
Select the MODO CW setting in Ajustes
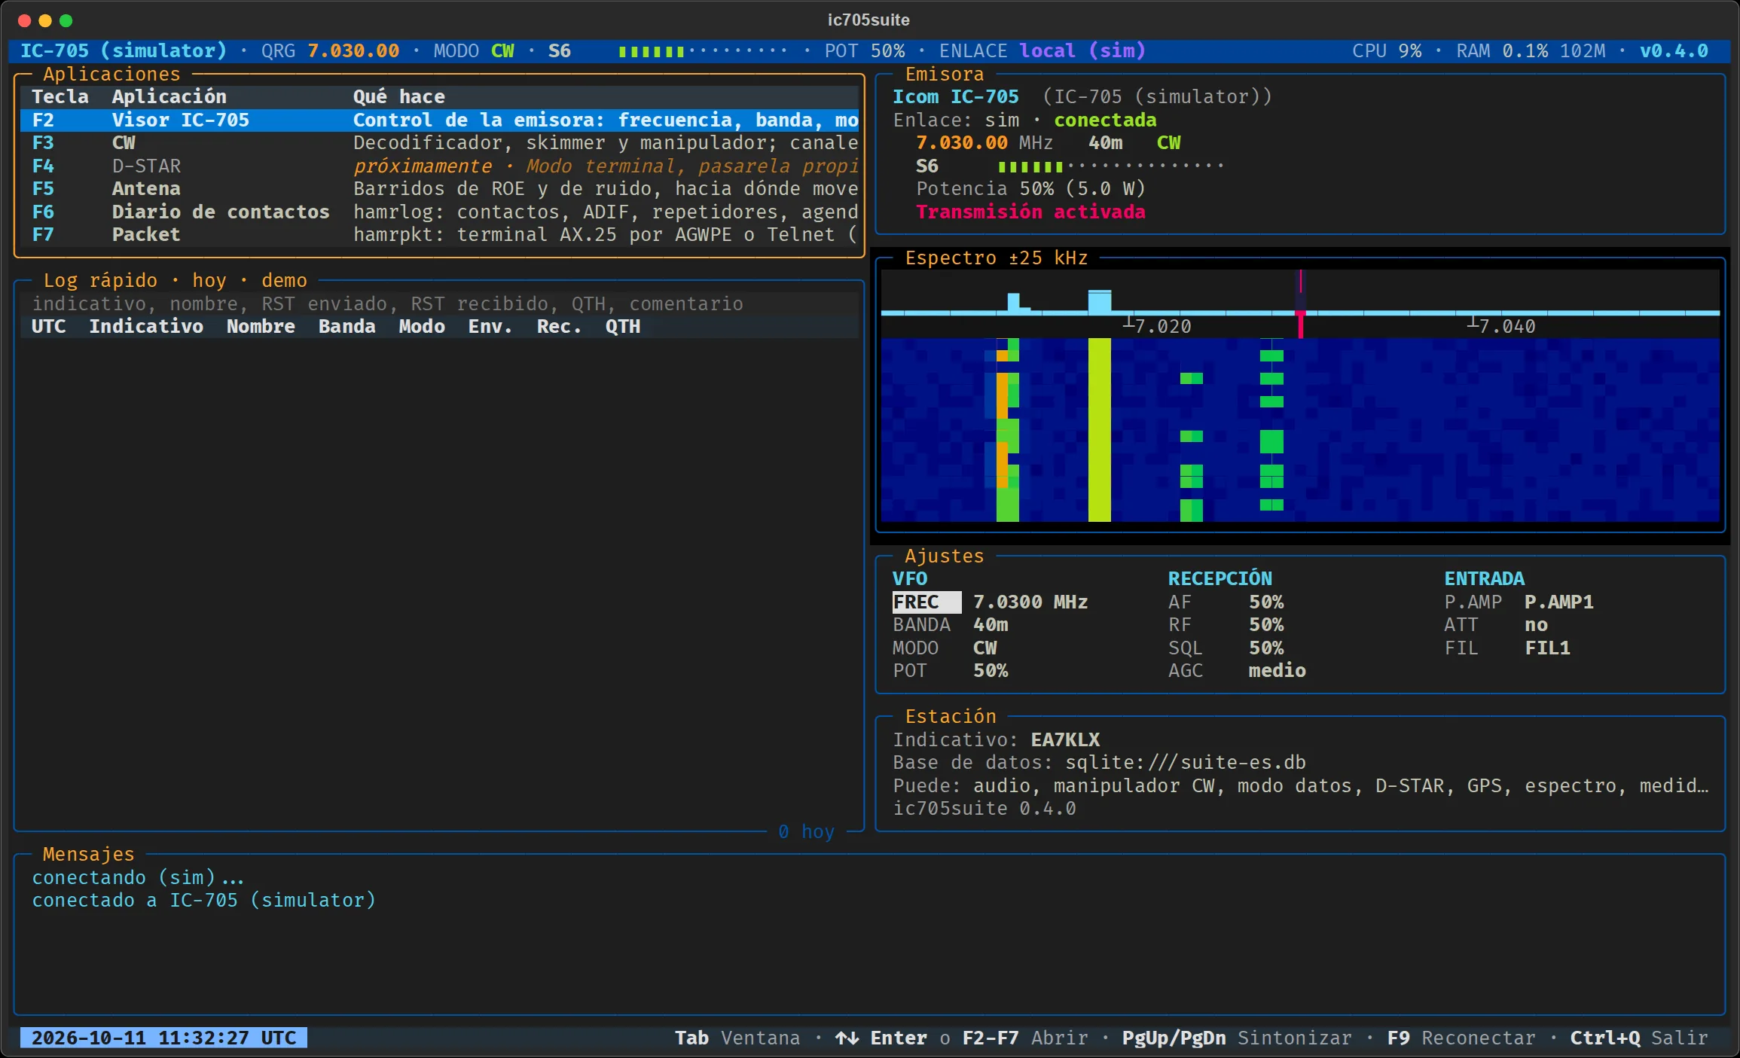[945, 648]
